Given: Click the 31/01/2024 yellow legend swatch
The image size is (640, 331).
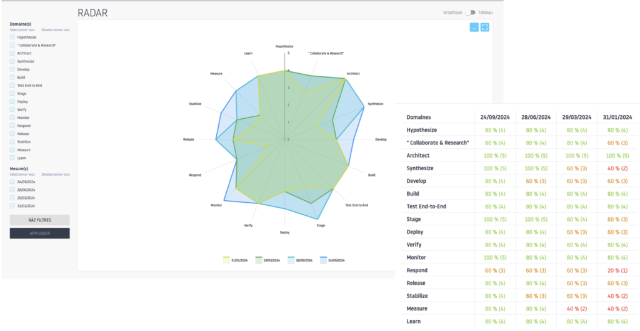Looking at the screenshot, I should 227,260.
